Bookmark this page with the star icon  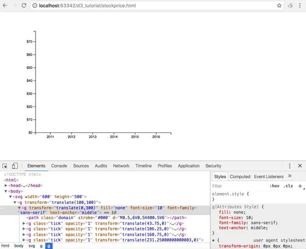[x=279, y=5]
